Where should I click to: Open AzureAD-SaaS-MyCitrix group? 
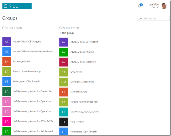82,52
